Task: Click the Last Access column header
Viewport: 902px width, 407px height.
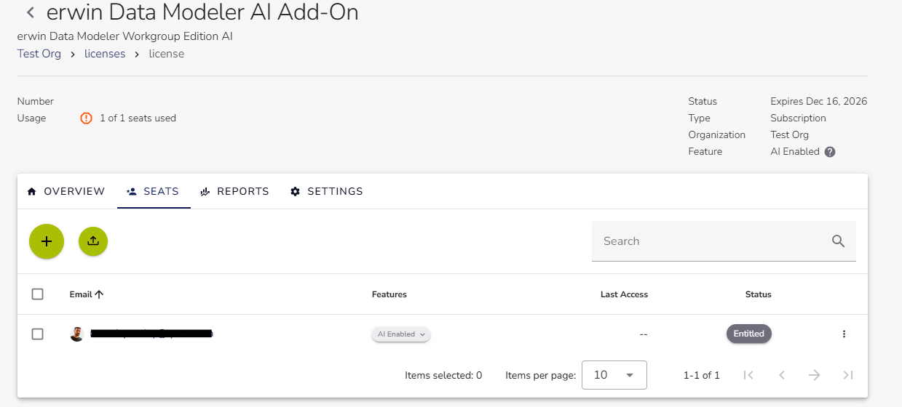Action: pos(624,294)
